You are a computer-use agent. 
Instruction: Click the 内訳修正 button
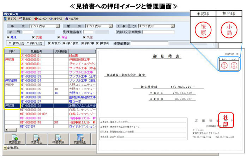pos(80,139)
